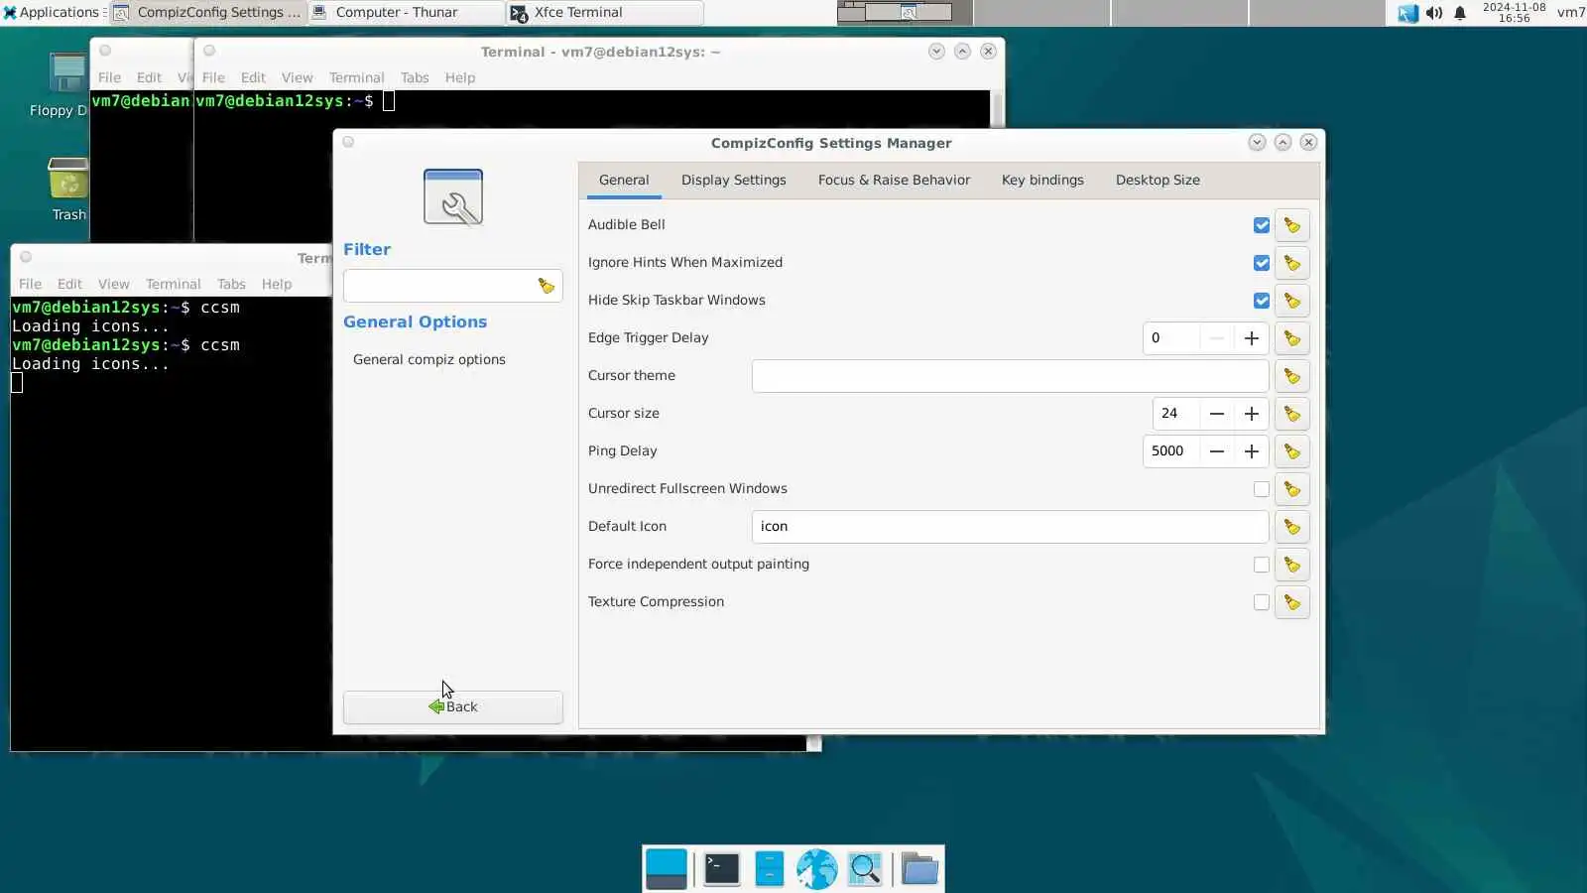Viewport: 1587px width, 893px height.
Task: Reset Ping Delay to its default
Action: click(1291, 451)
